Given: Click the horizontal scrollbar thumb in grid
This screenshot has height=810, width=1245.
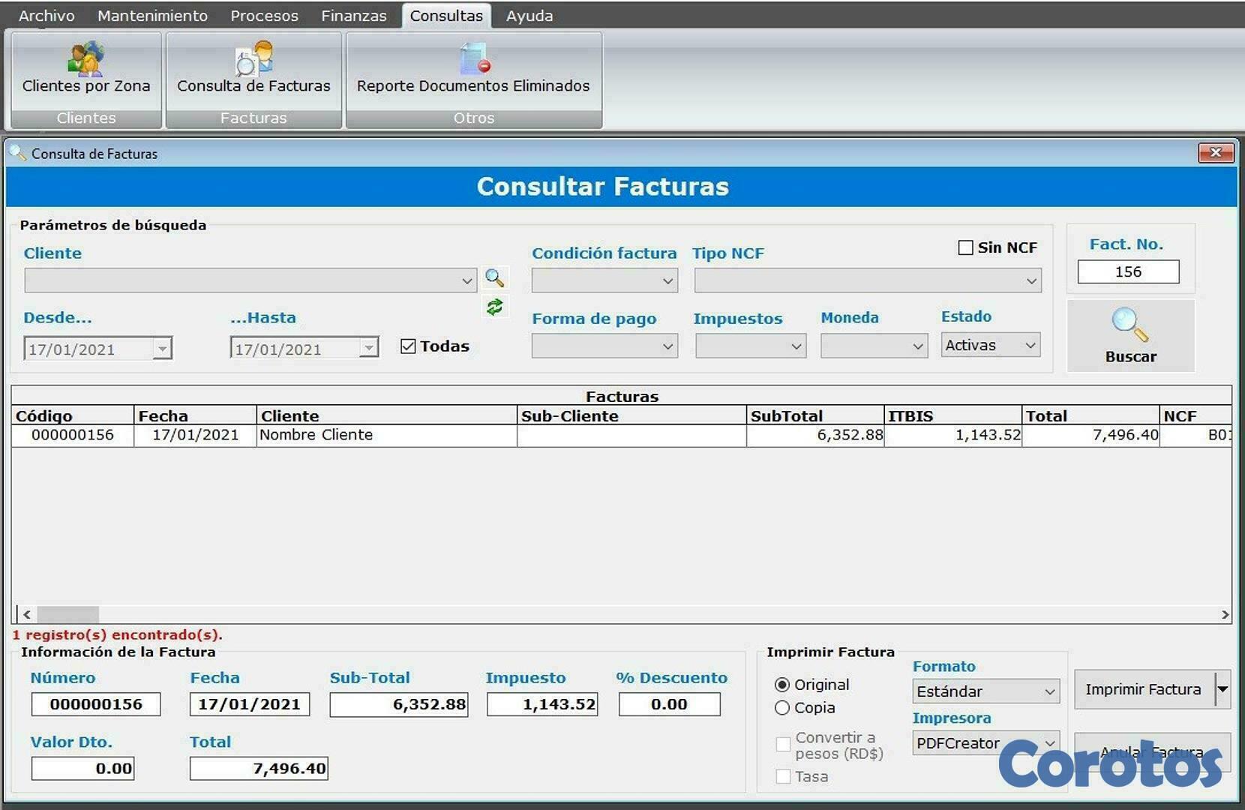Looking at the screenshot, I should 67,614.
